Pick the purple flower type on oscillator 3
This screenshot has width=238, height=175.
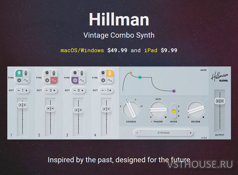(75, 81)
